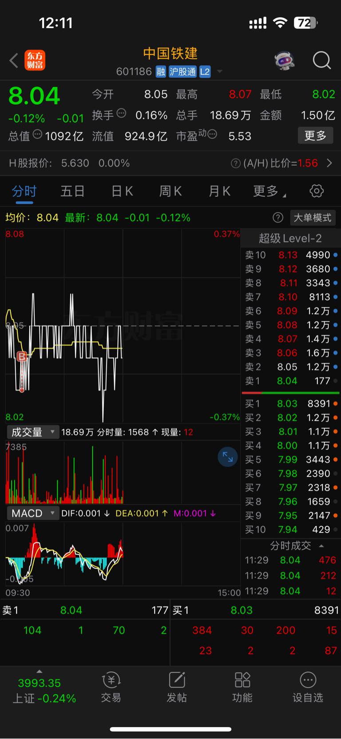Tap 设自选 add to watchlist icon
The width and height of the screenshot is (341, 739).
pyautogui.click(x=308, y=687)
